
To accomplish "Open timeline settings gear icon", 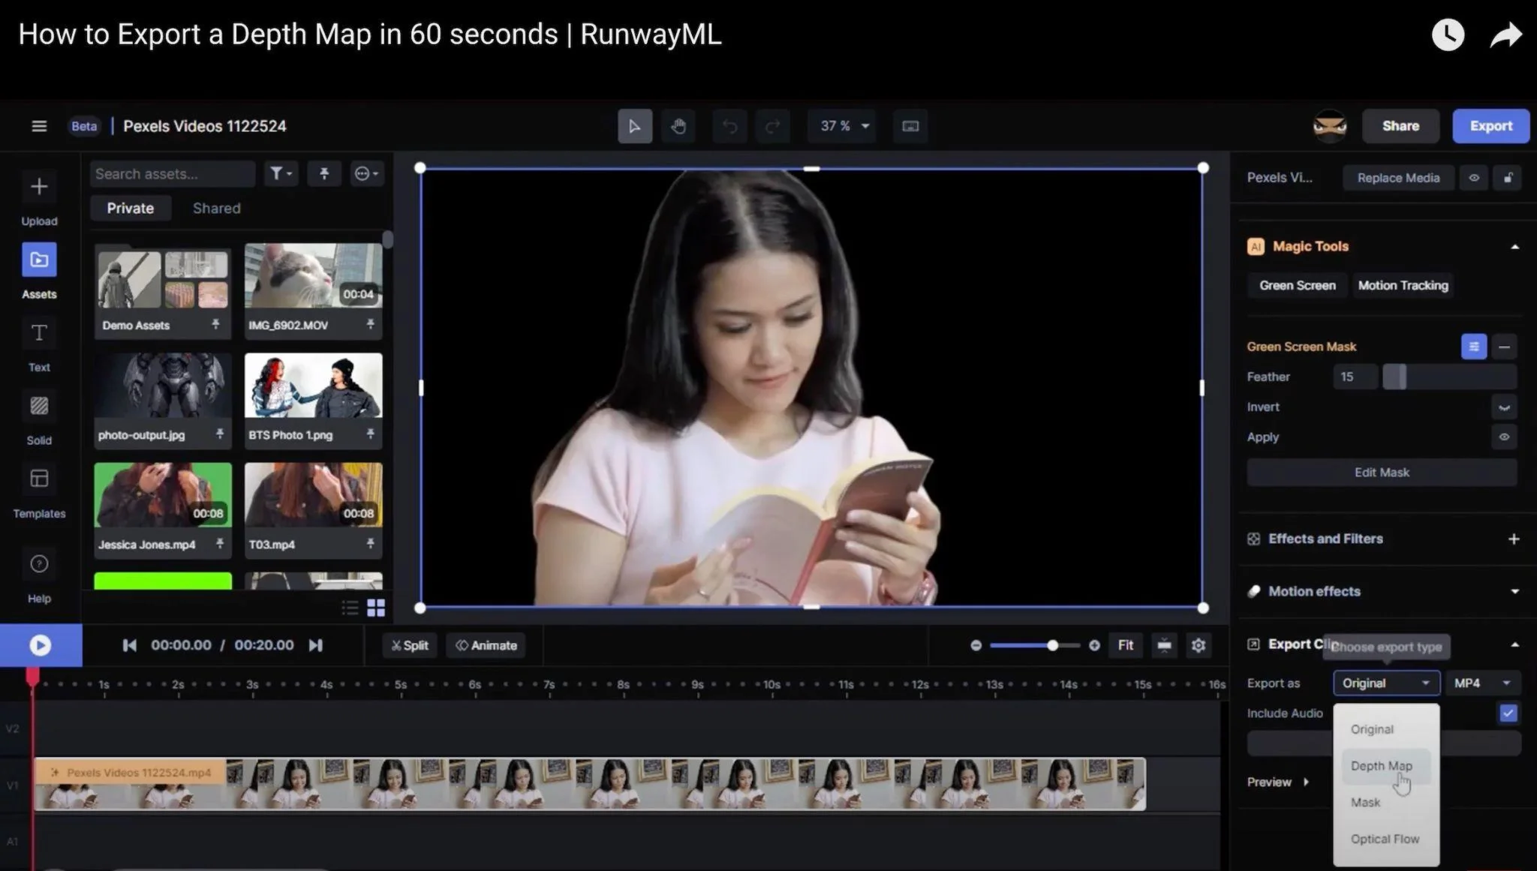I will pyautogui.click(x=1199, y=645).
